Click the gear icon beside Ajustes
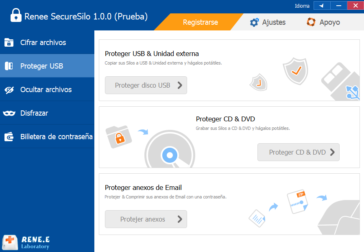 (255, 22)
